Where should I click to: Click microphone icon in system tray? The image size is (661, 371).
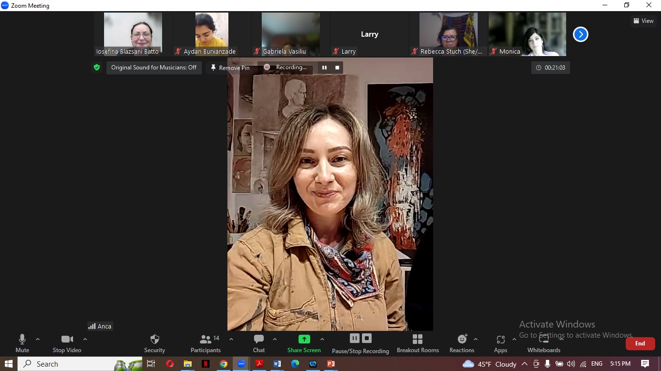pyautogui.click(x=547, y=364)
